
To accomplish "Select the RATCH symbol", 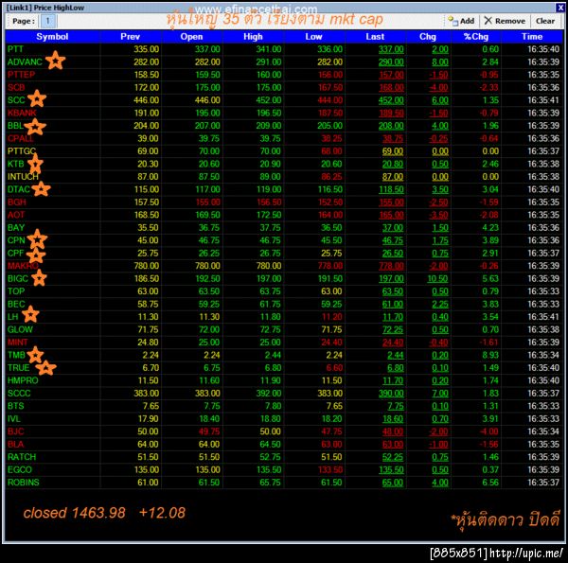I will 22,457.
